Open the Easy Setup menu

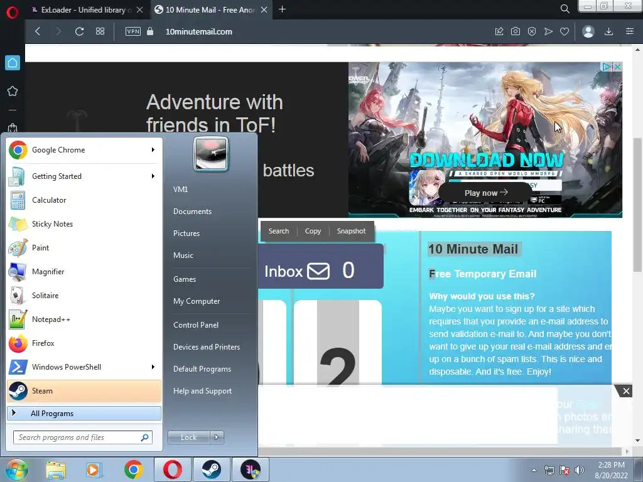(630, 31)
